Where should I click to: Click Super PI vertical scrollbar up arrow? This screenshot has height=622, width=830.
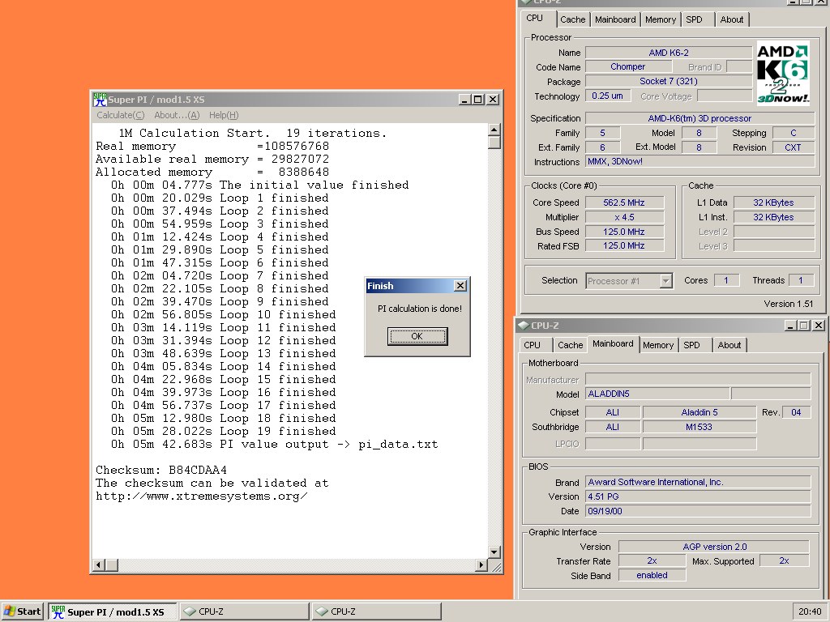point(494,130)
